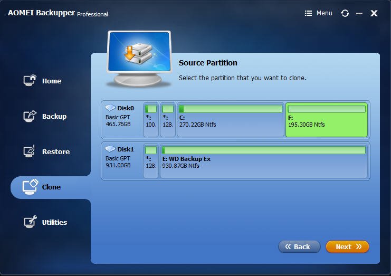Viewport: 391px width, 276px height.
Task: Open the Menu dropdown
Action: pyautogui.click(x=318, y=13)
